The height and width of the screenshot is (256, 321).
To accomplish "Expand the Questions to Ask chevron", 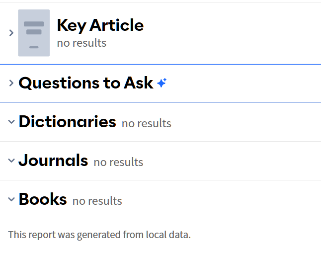I will click(x=11, y=83).
